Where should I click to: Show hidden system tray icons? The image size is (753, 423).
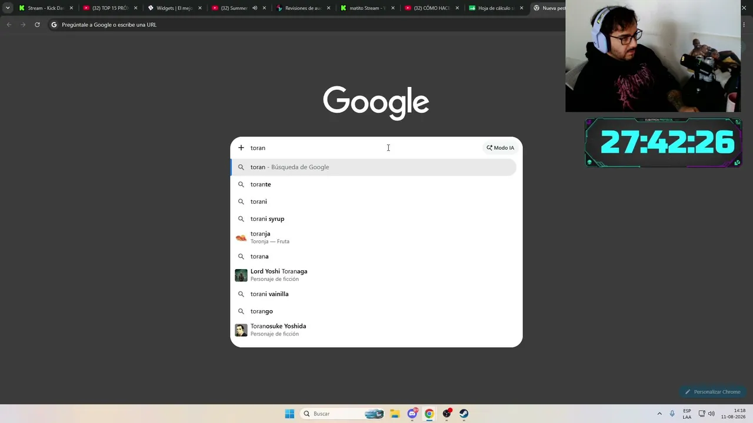point(659,414)
